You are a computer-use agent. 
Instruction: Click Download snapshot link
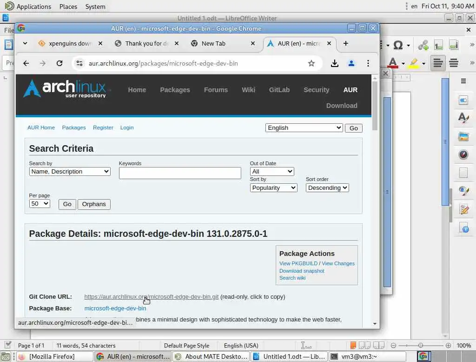point(301,271)
